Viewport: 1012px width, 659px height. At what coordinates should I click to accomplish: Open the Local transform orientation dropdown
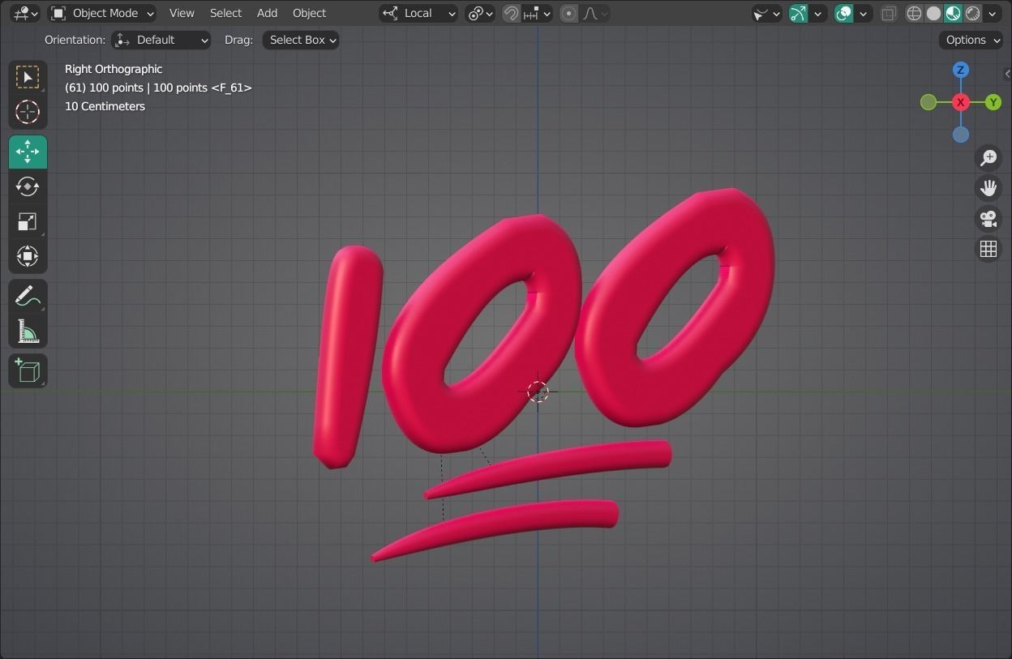point(418,13)
